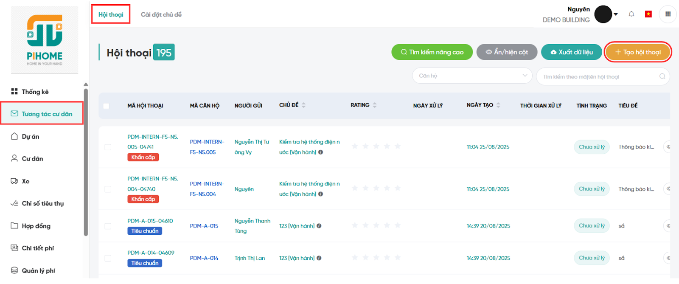Rate first conversation with the fifth star
The width and height of the screenshot is (679, 284).
point(398,146)
